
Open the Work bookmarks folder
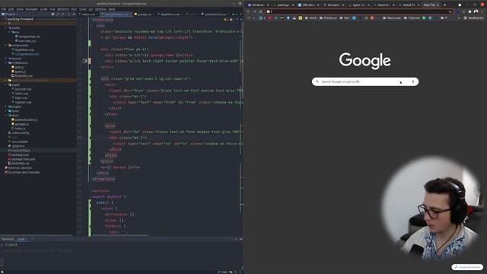pyautogui.click(x=310, y=18)
